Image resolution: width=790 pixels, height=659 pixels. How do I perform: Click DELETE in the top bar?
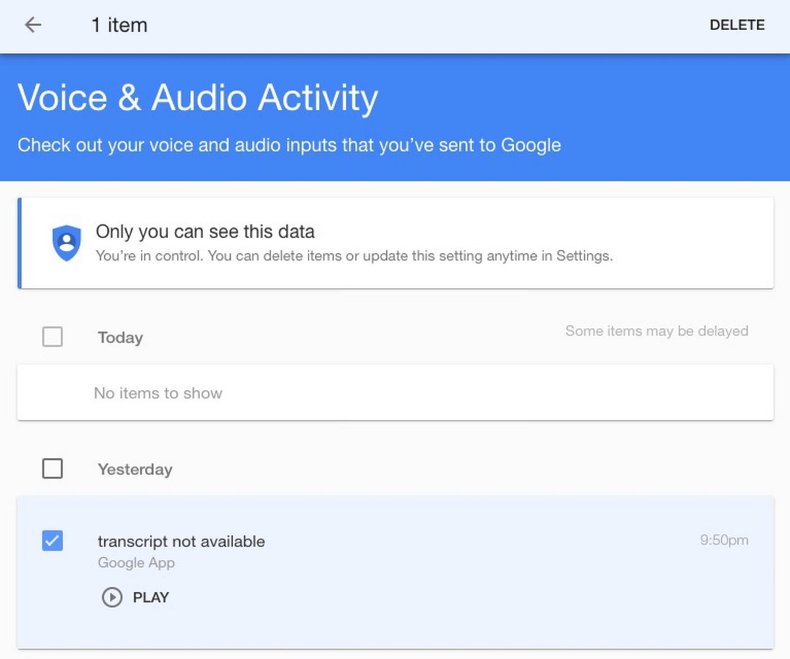[737, 25]
